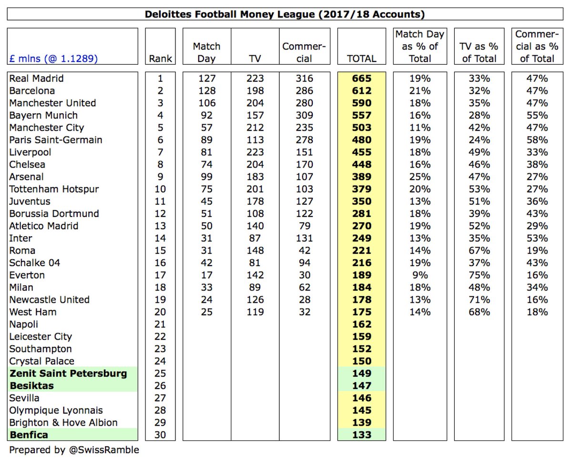This screenshot has height=458, width=572.
Task: Click the Manchester United club name
Action: click(52, 103)
